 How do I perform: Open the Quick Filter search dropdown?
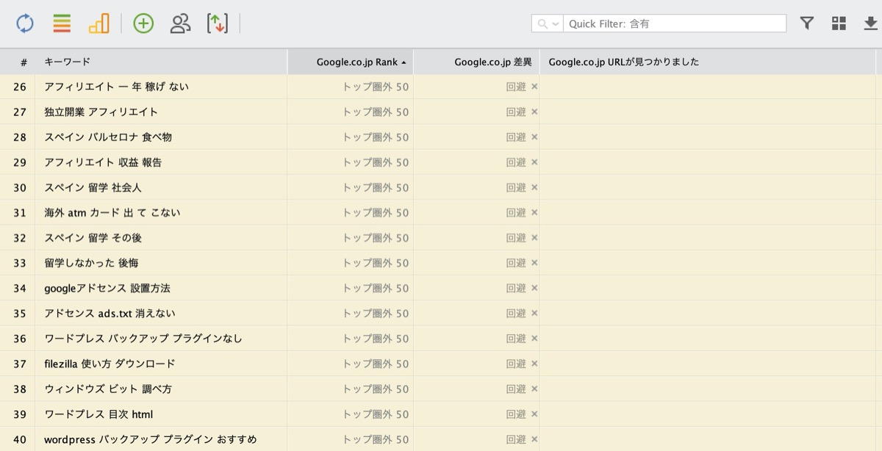pos(548,24)
